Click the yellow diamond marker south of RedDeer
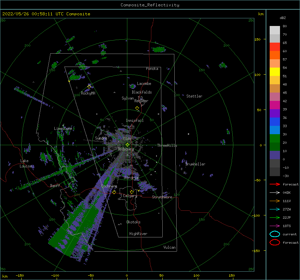The image size is (300, 280). (x=137, y=108)
